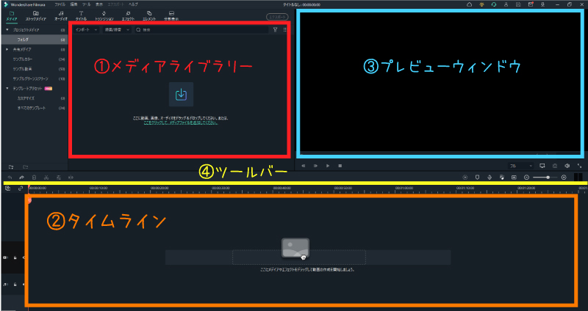
Task: Take a snapshot with the camera icon
Action: coord(554,166)
